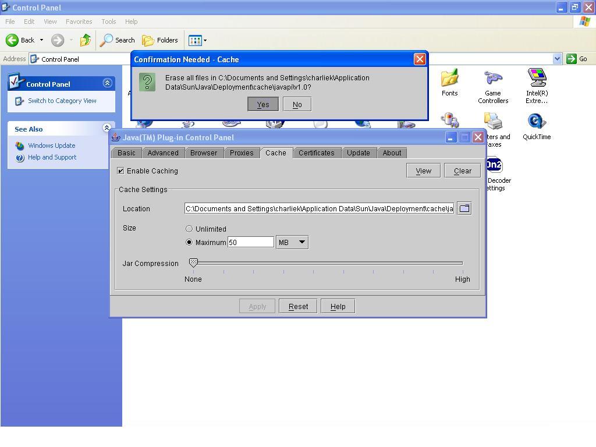Click the Search toolbar icon
This screenshot has width=596, height=447.
(118, 40)
